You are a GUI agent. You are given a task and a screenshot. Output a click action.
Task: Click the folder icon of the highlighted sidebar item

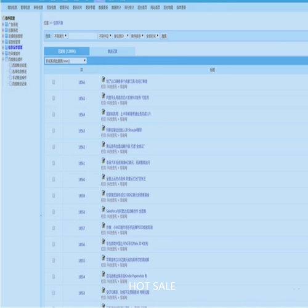(6, 47)
